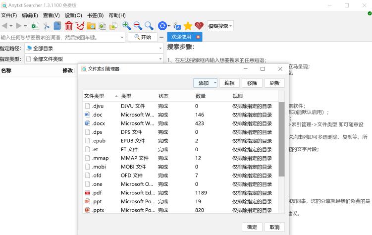This screenshot has height=235, width=372.
Task: Open the back arrow history dropdown
Action: click(11, 26)
